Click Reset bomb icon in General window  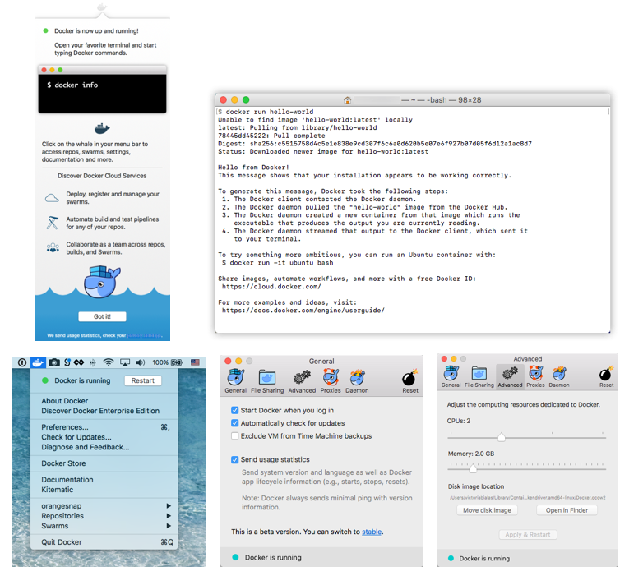click(410, 381)
